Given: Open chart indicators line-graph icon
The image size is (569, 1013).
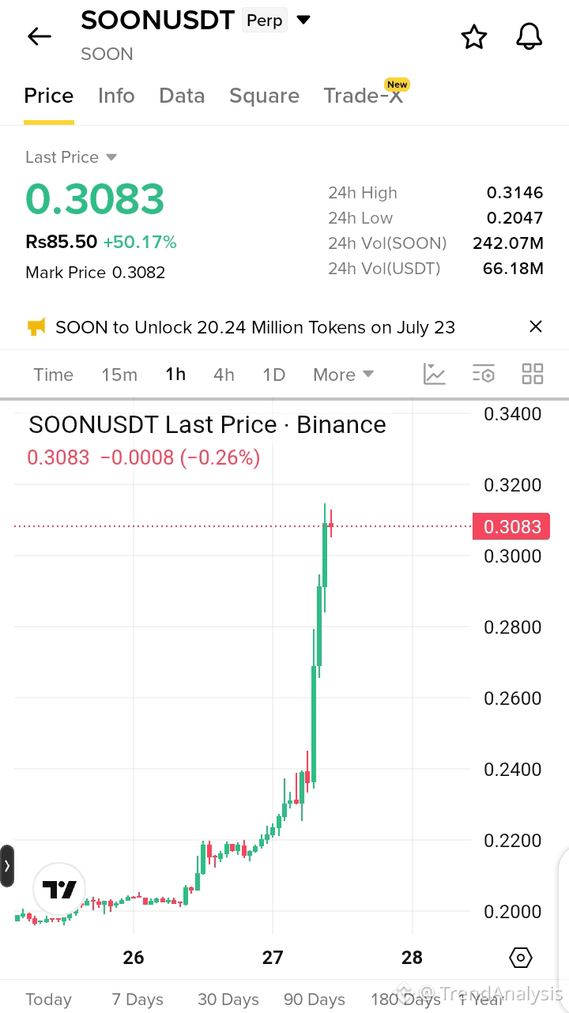Looking at the screenshot, I should point(435,374).
